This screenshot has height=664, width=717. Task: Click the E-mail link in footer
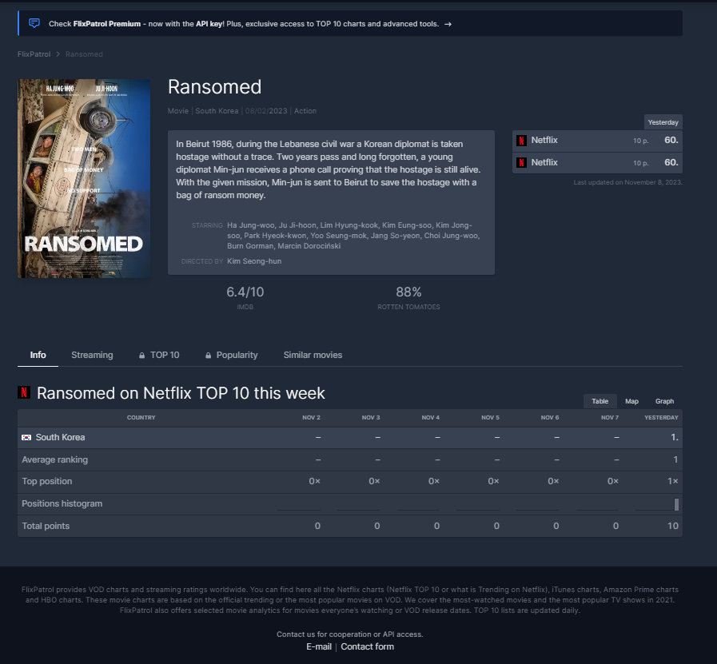[319, 646]
